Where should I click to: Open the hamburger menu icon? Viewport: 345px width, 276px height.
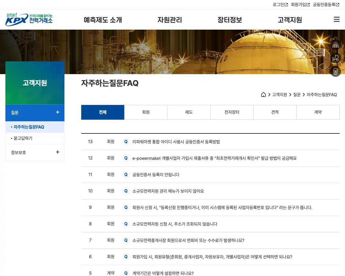coord(336,19)
